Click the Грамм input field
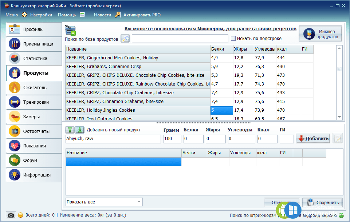This screenshot has width=350, height=222. click(172, 139)
